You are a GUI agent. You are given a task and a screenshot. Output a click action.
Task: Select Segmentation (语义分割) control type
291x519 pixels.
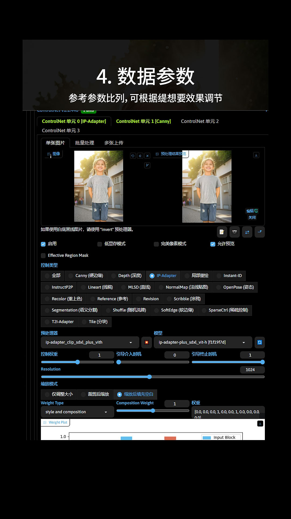pos(71,310)
